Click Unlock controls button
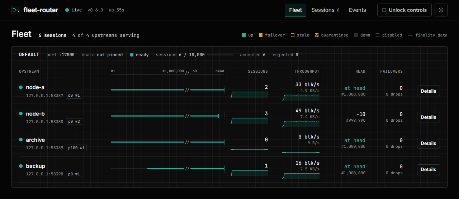Image resolution: width=459 pixels, height=199 pixels. [404, 10]
